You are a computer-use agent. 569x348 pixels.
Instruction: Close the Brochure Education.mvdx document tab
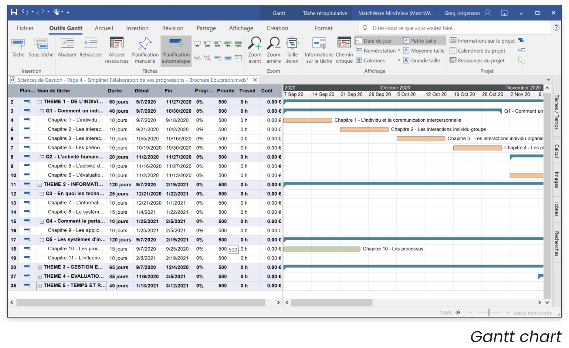[255, 80]
